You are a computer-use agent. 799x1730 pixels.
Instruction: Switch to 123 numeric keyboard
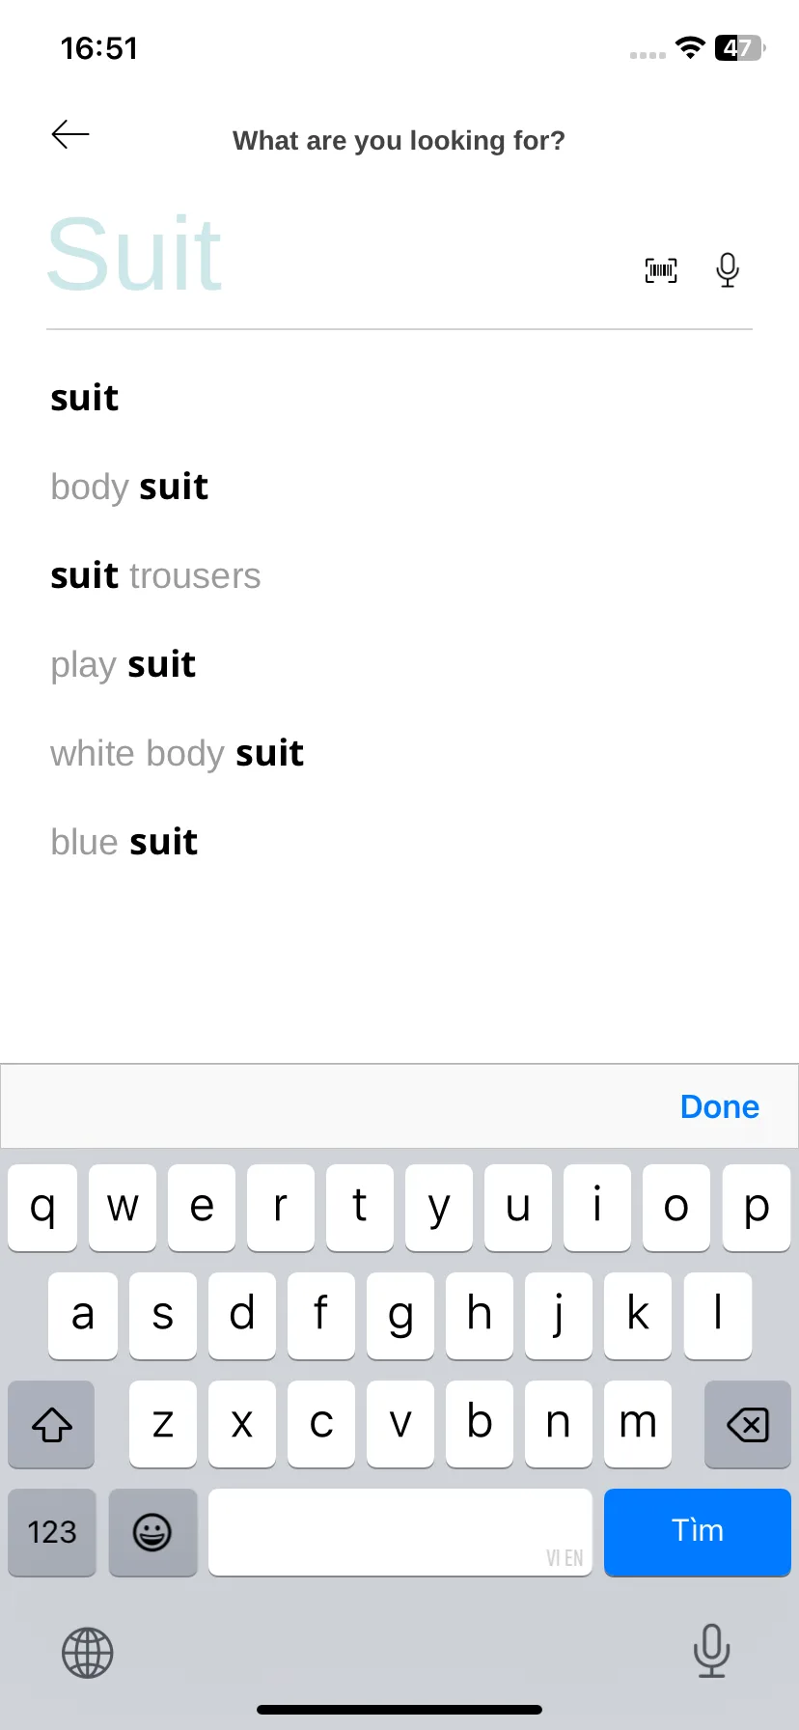pos(52,1532)
